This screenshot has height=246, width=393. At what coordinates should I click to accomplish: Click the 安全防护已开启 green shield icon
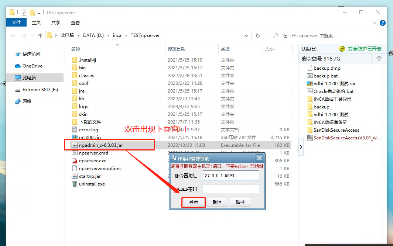342,49
